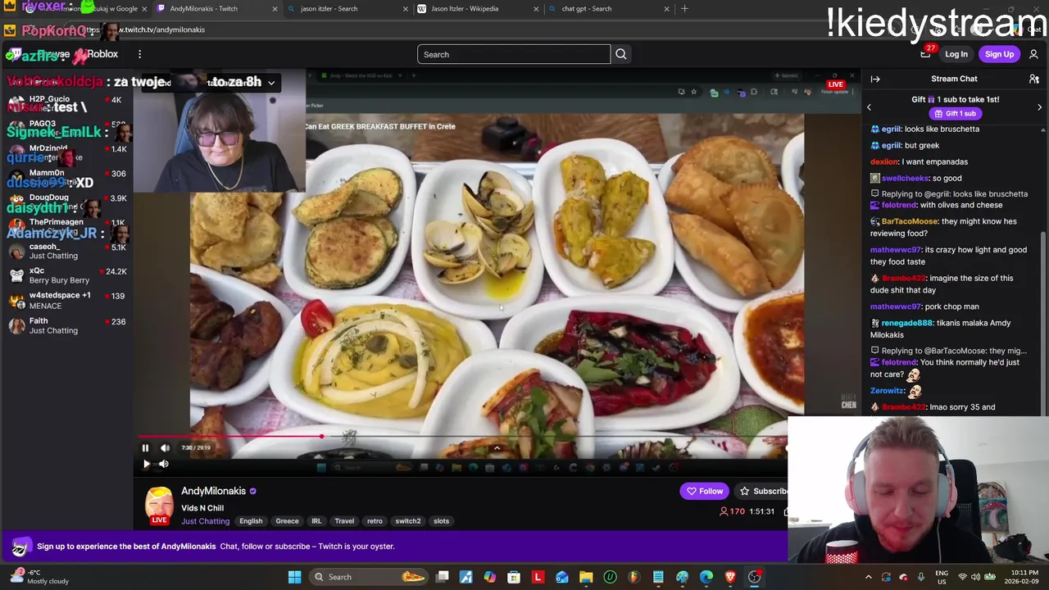Collapse the Stream Chat panel
This screenshot has height=590, width=1049.
coord(875,79)
